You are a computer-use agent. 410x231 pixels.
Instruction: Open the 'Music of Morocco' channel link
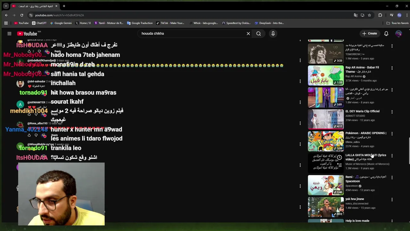click(x=367, y=164)
